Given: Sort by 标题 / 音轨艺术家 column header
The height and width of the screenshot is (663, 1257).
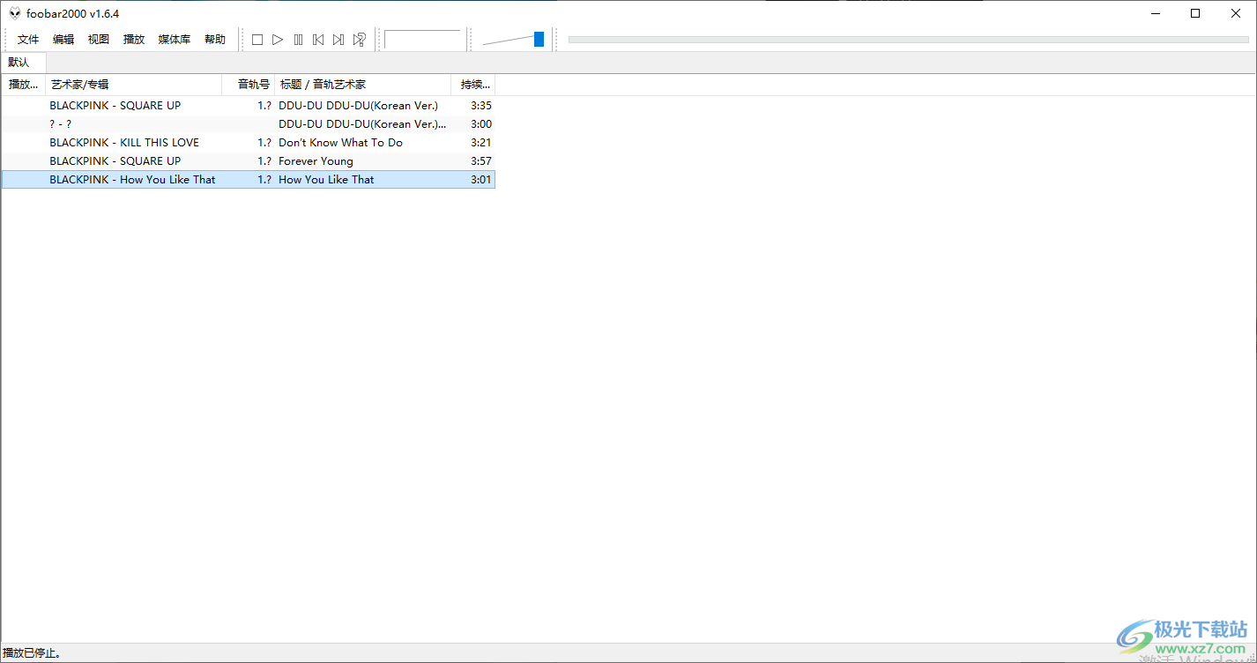Looking at the screenshot, I should click(x=363, y=85).
